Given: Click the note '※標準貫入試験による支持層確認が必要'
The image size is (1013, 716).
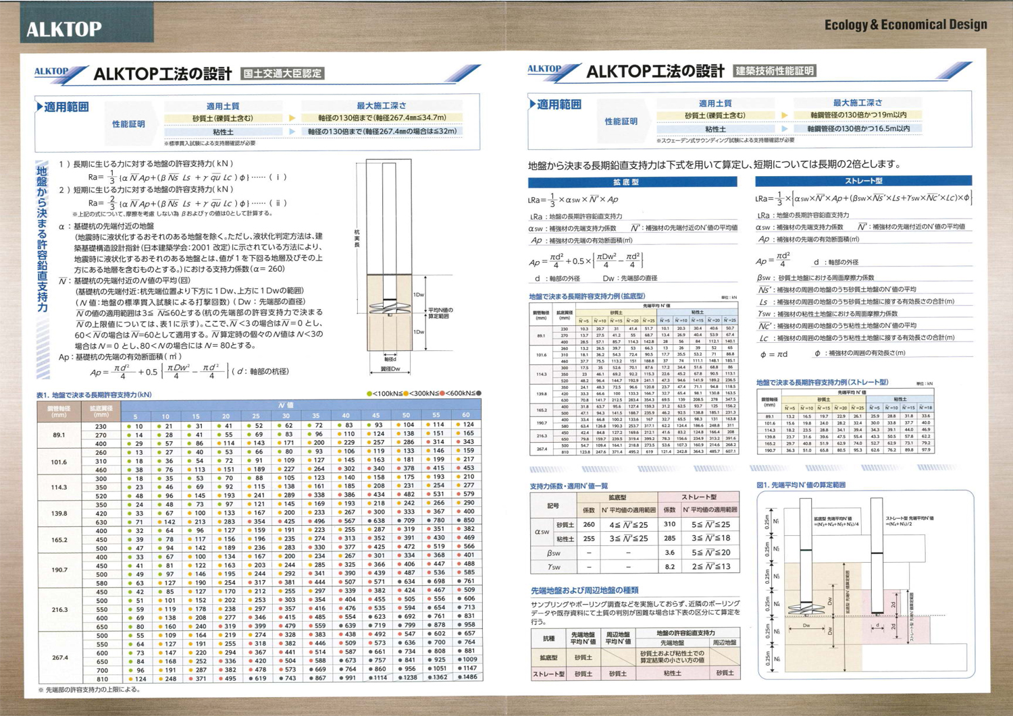Looking at the screenshot, I should point(209,143).
